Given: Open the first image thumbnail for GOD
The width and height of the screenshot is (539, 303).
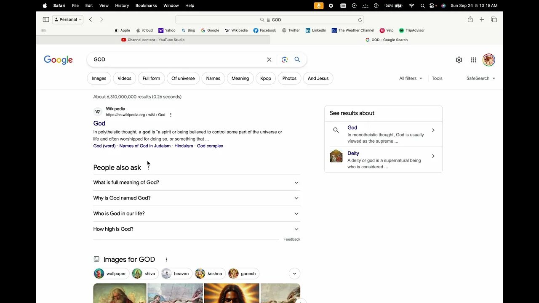Looking at the screenshot, I should point(120,293).
